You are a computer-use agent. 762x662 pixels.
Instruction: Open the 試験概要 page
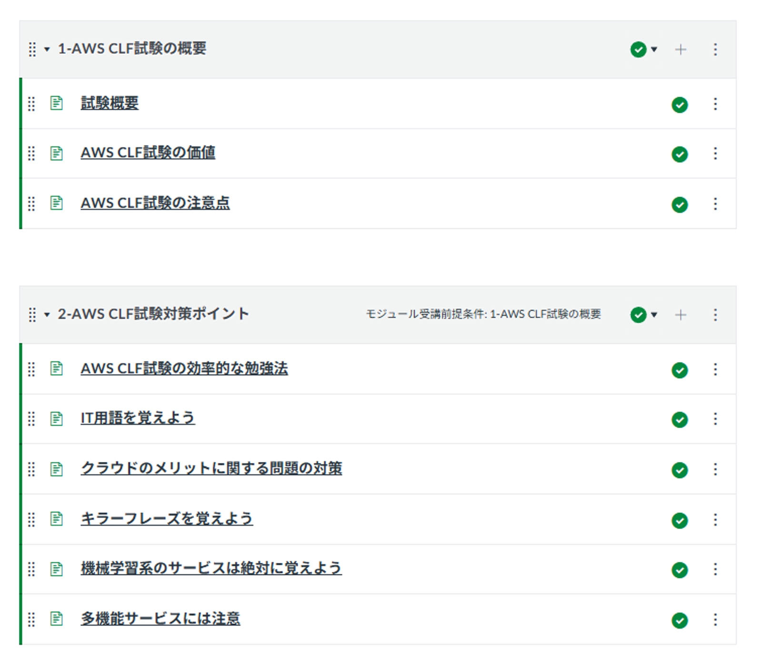click(109, 103)
